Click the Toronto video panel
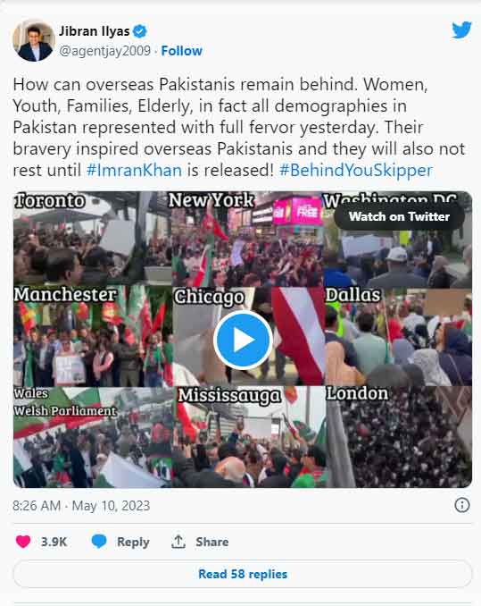The width and height of the screenshot is (481, 606). click(x=92, y=239)
